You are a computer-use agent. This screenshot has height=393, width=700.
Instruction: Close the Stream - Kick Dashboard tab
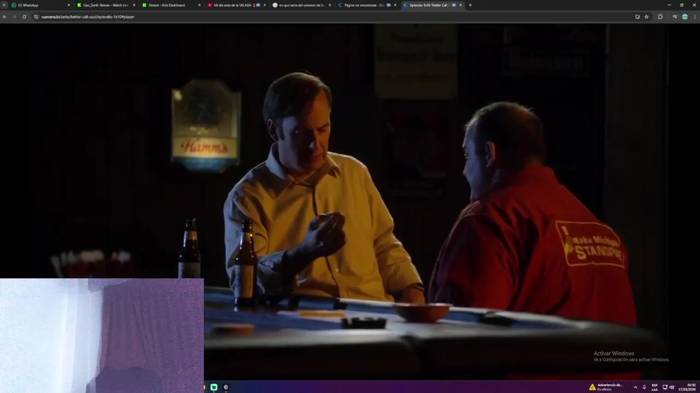[199, 5]
